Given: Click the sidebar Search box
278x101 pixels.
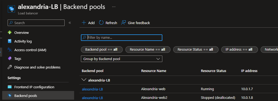Looking at the screenshot, I should point(36,23).
